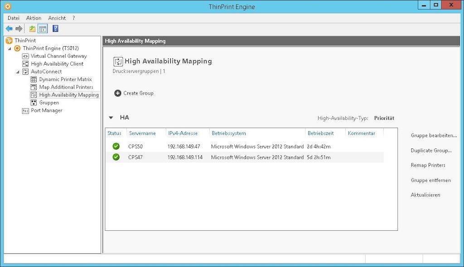This screenshot has width=464, height=267.
Task: Click the High Availability Mapping tree icon
Action: [x=34, y=95]
